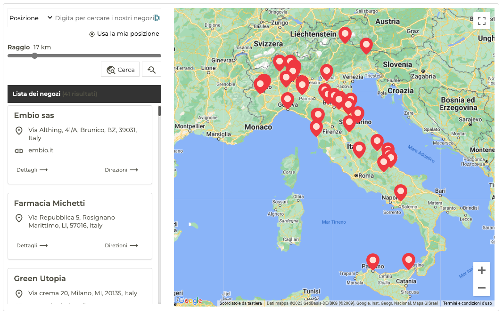Viewport: 503px width, 315px height.
Task: Select the map pin near Napoli
Action: pos(401,191)
